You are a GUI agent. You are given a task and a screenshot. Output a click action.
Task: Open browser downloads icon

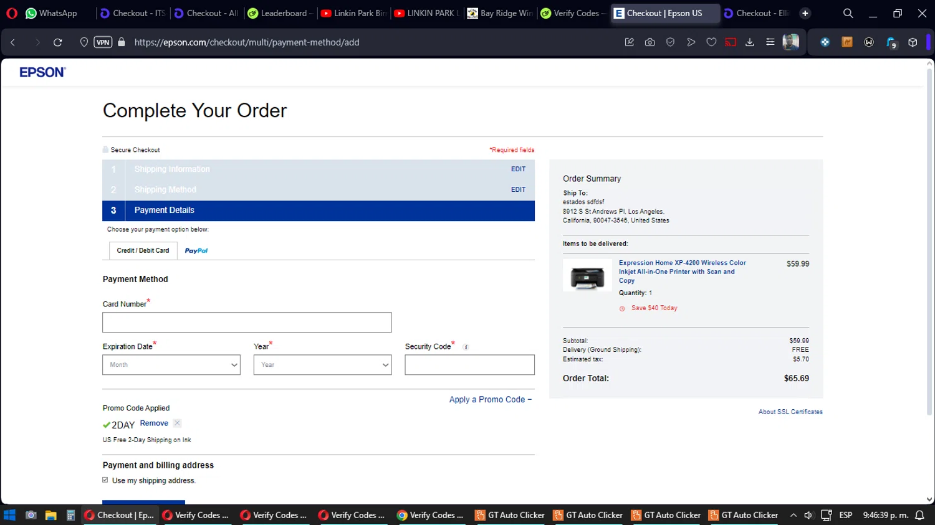tap(750, 42)
